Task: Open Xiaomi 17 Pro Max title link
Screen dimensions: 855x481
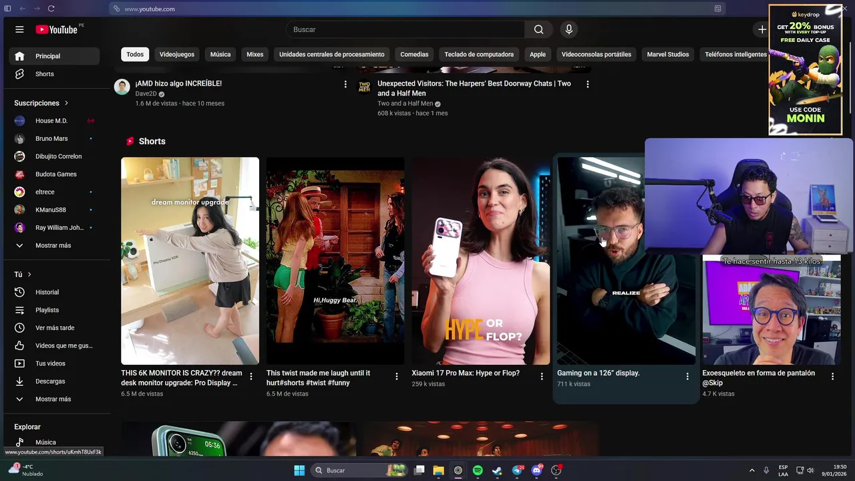Action: 466,373
